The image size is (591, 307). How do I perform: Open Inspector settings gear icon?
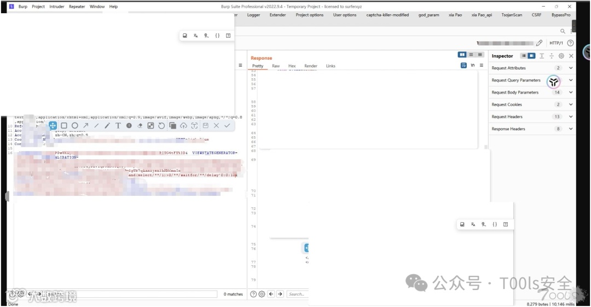[561, 56]
